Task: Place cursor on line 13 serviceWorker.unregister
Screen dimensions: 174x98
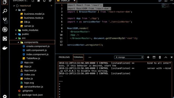Action: [85, 45]
